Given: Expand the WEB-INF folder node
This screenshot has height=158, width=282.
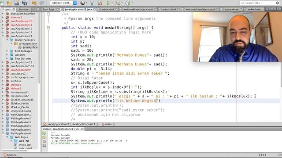Looking at the screenshot, I should click(x=11, y=141).
